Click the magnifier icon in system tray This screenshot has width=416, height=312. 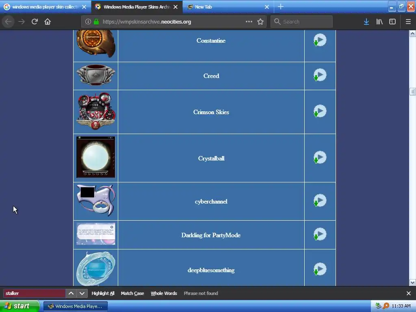point(386,306)
